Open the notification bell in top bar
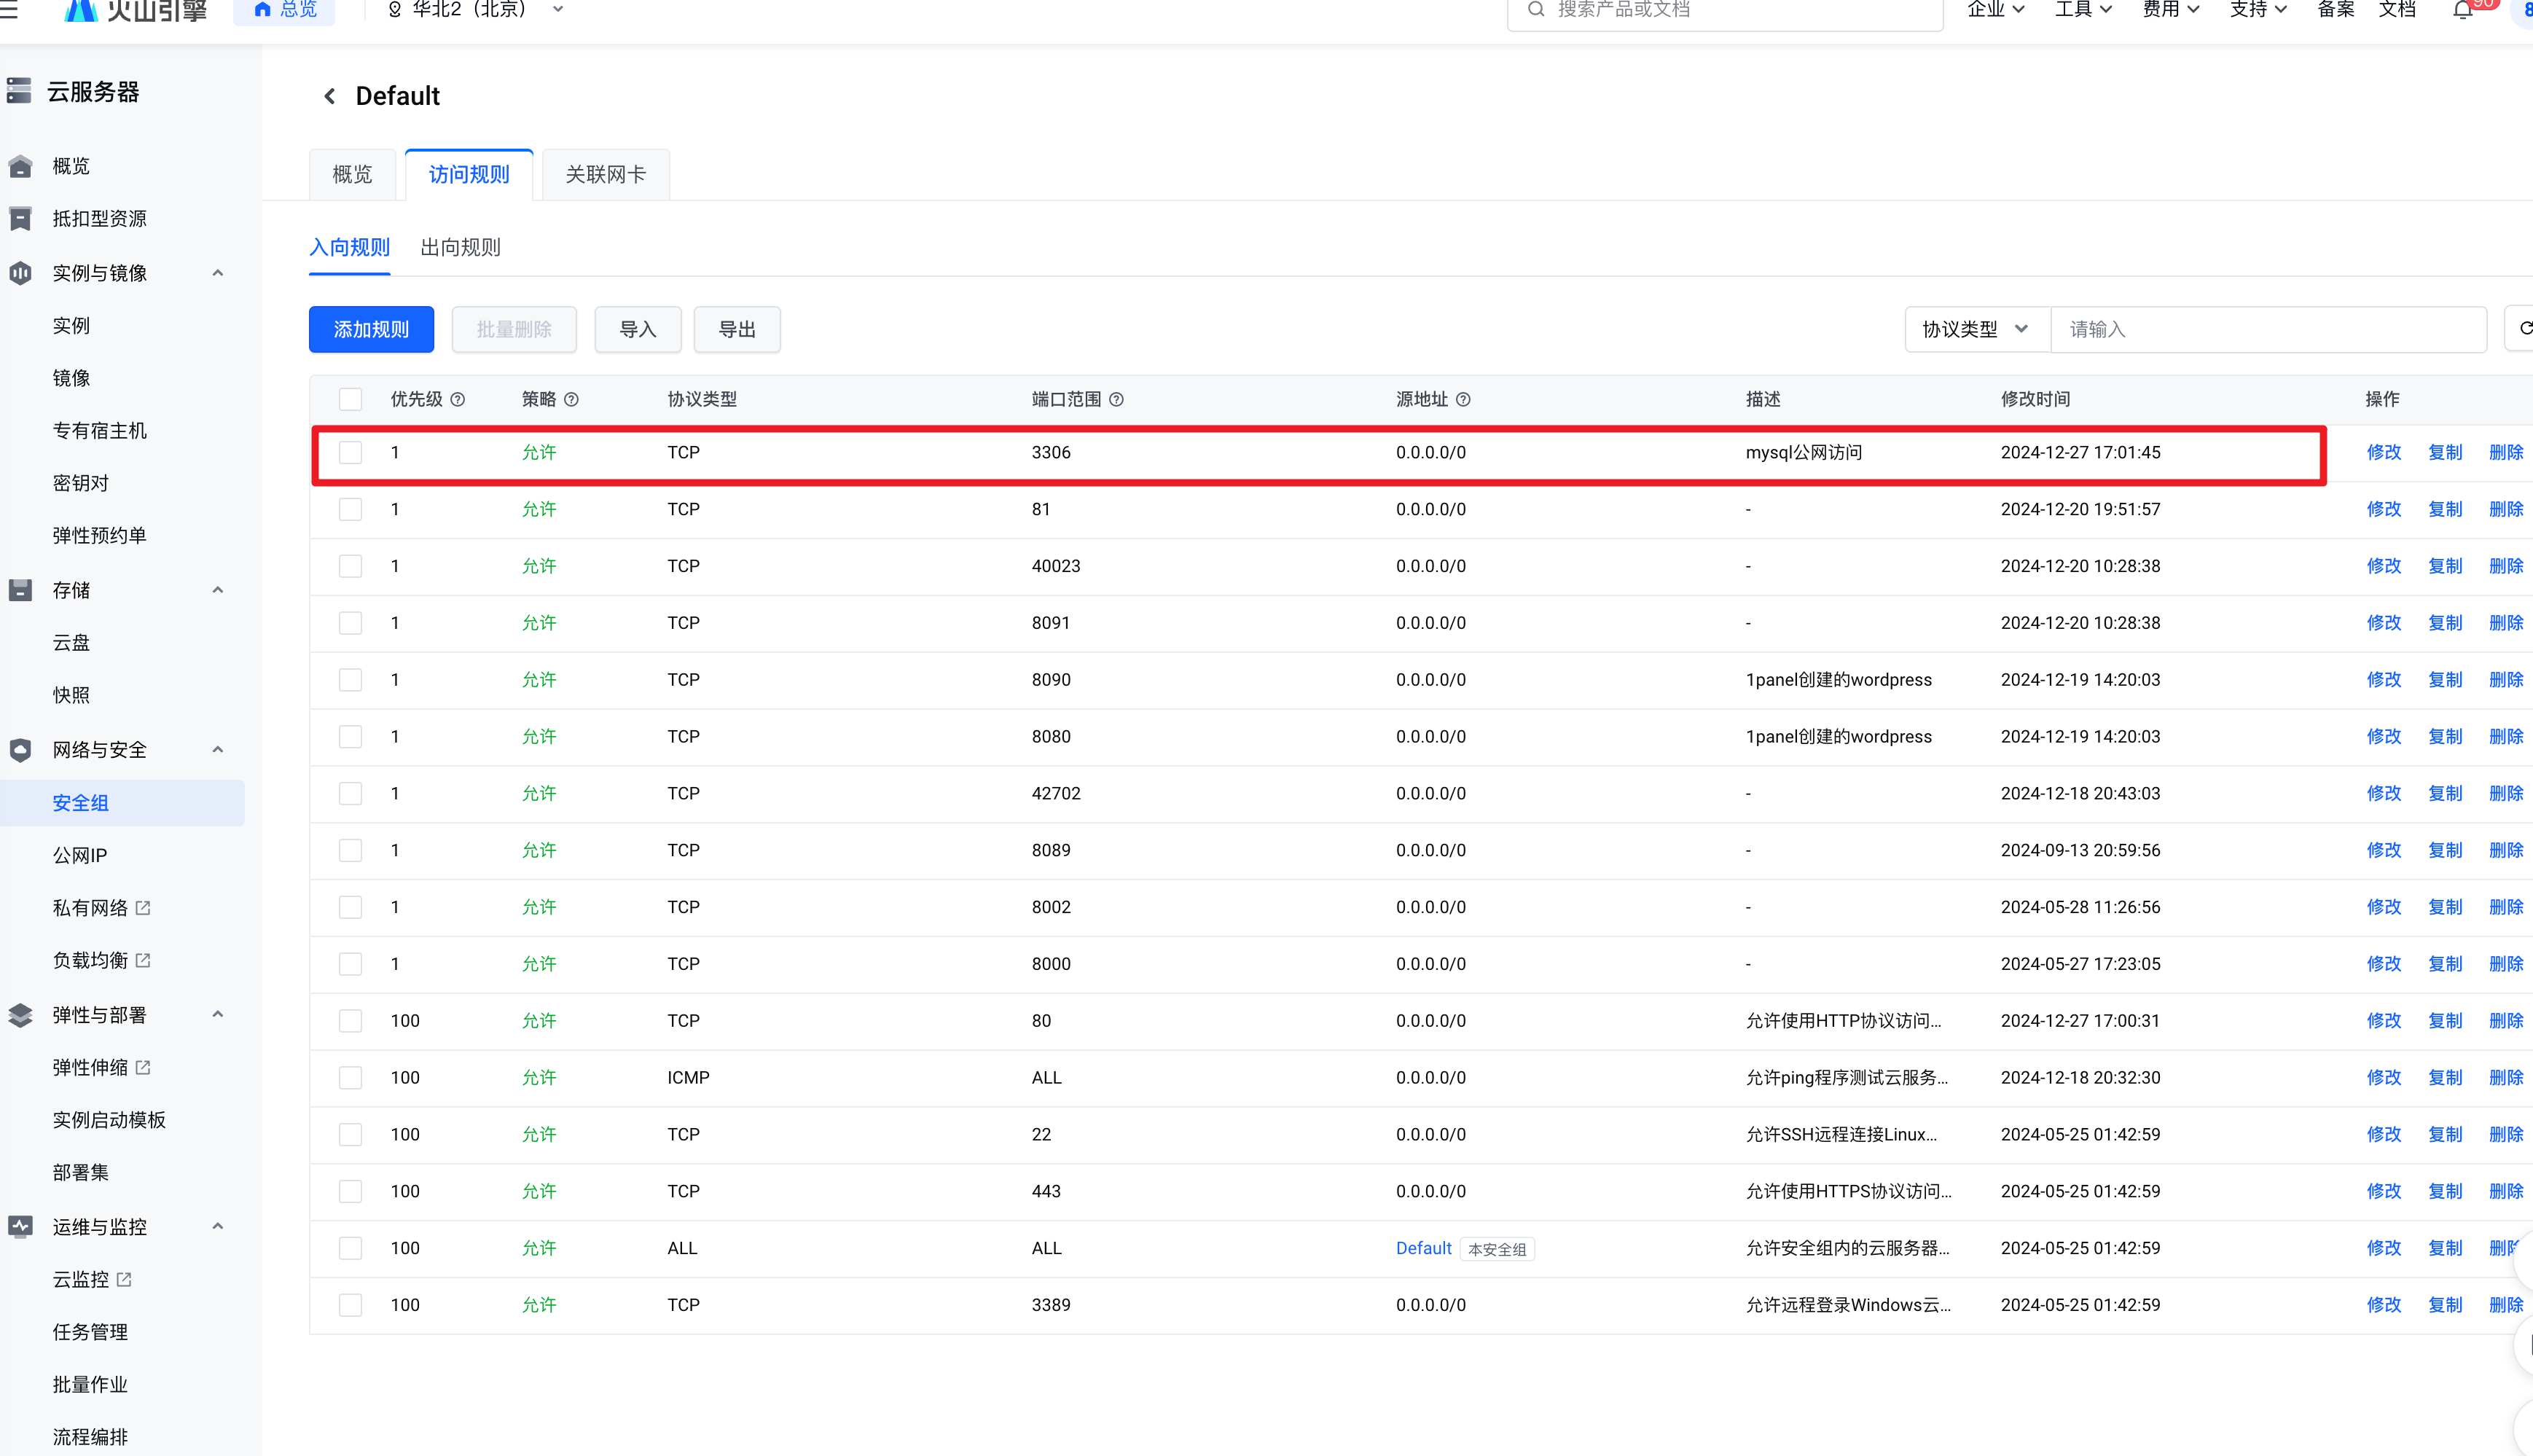 (2463, 10)
